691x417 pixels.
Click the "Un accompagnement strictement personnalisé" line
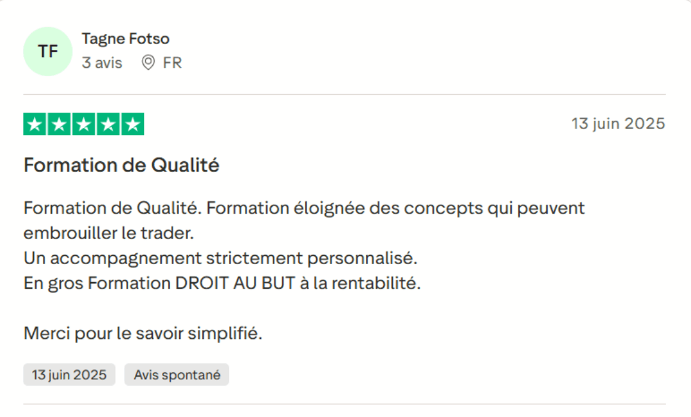coord(220,258)
